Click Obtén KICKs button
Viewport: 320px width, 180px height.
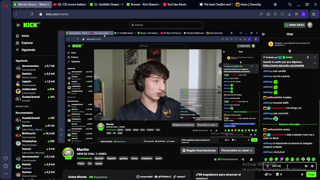pyautogui.click(x=295, y=25)
